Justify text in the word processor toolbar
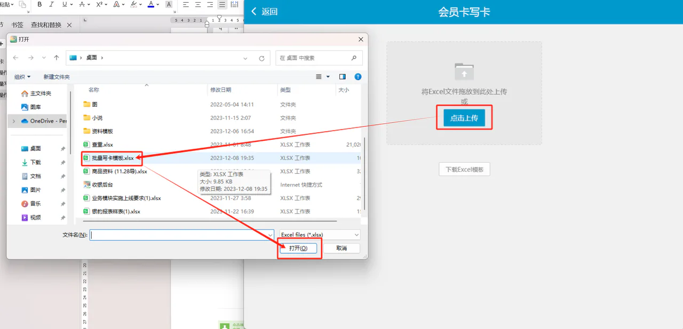The width and height of the screenshot is (683, 329). pyautogui.click(x=222, y=4)
